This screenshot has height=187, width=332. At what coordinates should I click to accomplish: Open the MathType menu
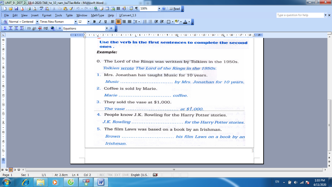click(x=97, y=15)
